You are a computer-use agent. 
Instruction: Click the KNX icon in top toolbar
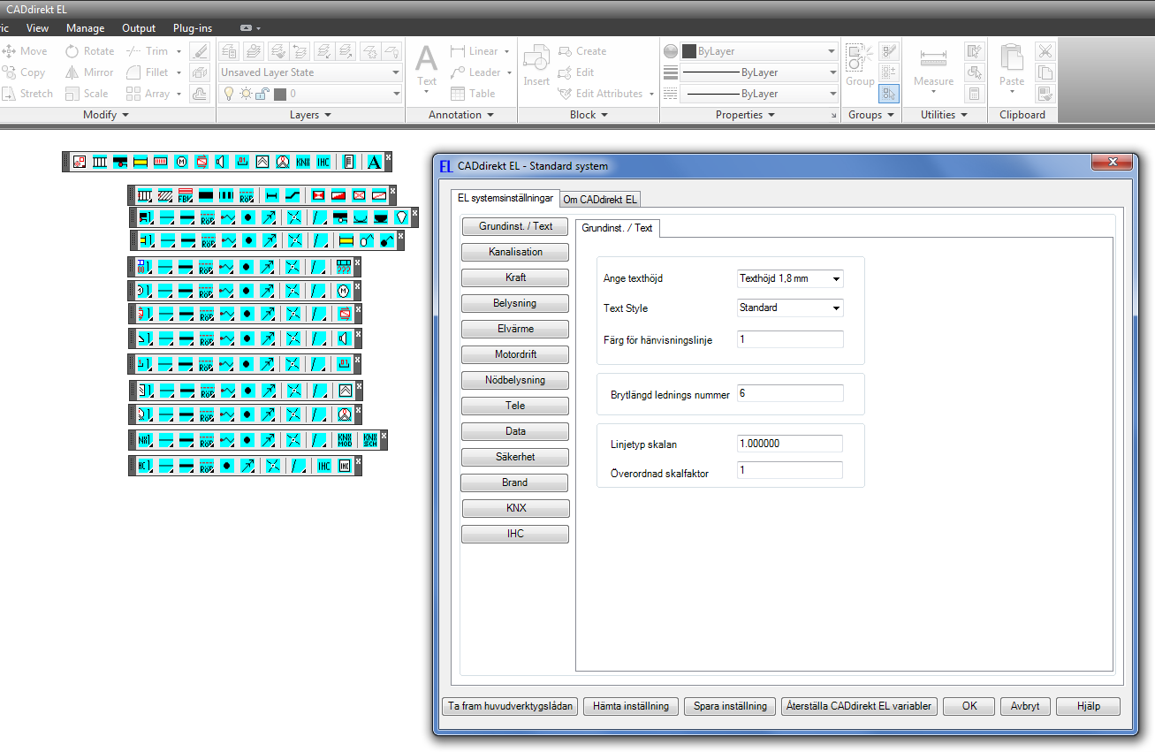[303, 162]
